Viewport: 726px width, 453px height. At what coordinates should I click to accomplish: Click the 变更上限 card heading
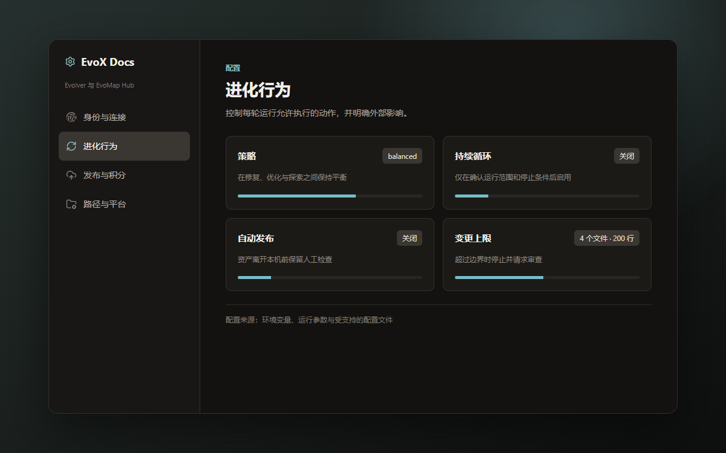[x=473, y=238]
